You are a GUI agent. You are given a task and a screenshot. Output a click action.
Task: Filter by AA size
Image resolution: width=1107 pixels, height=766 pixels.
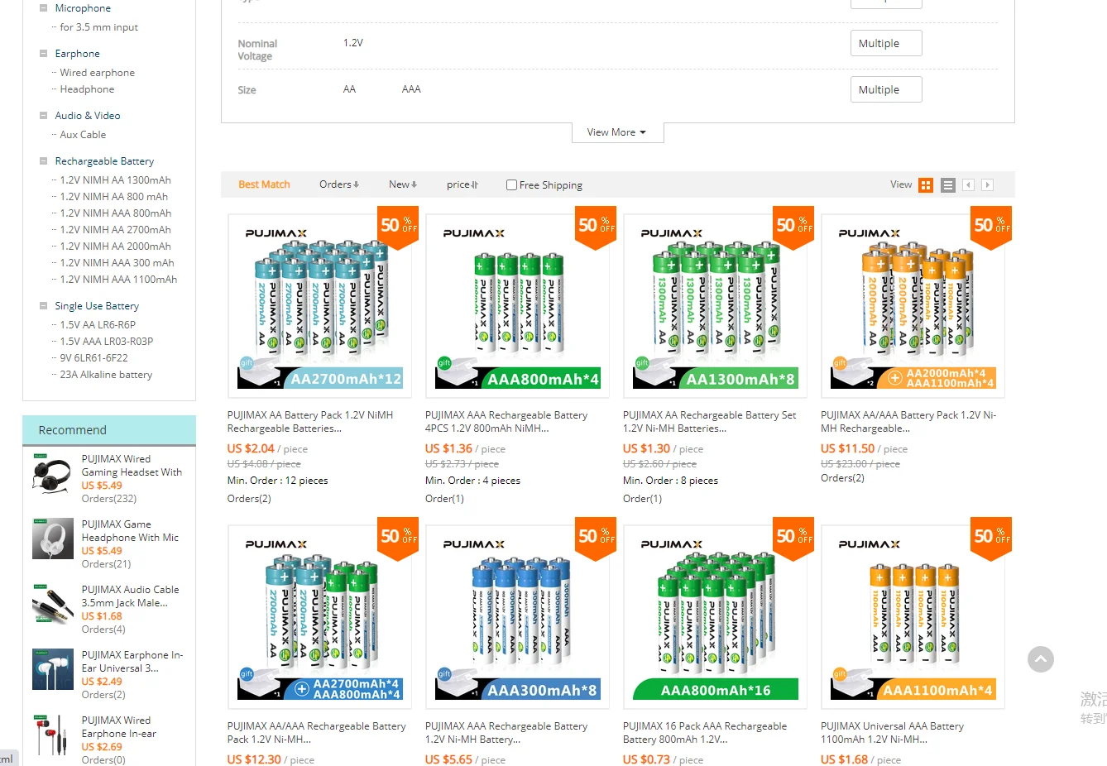[x=349, y=89]
